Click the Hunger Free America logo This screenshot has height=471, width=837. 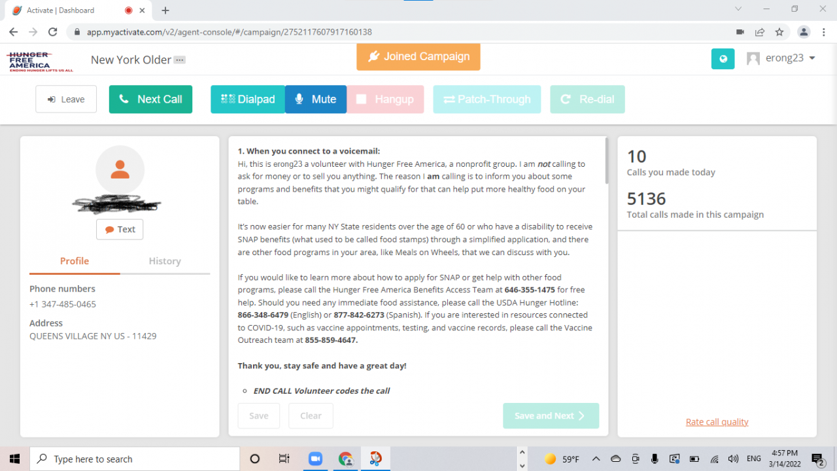pos(39,61)
